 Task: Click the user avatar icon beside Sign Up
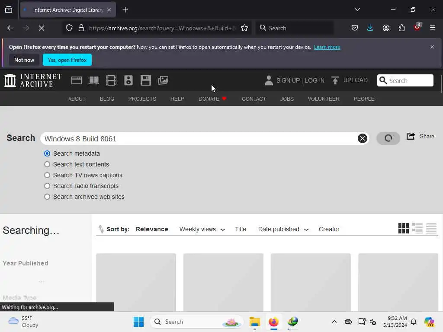tap(269, 80)
